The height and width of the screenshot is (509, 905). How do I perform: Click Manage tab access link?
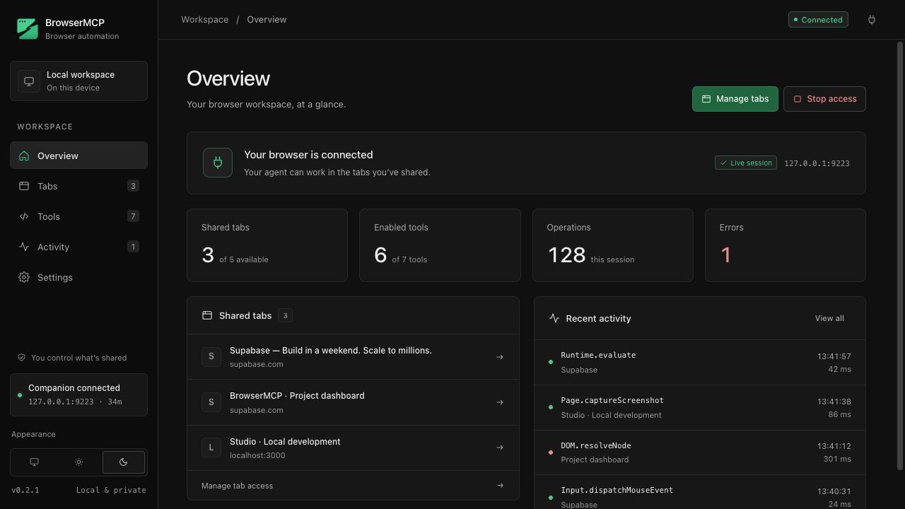(x=353, y=486)
